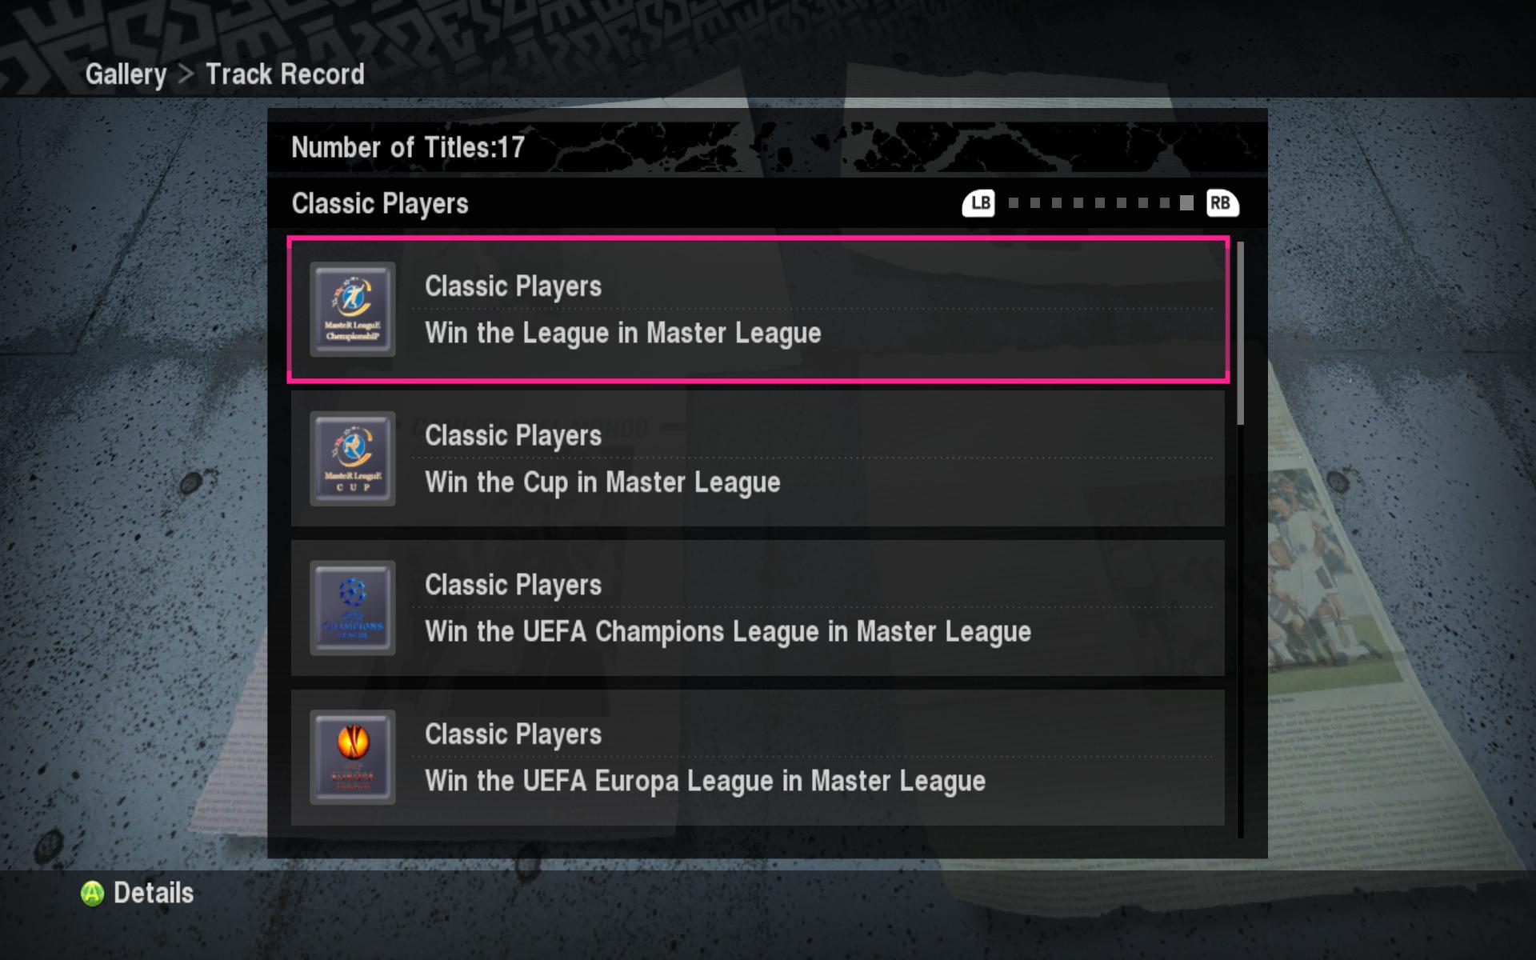Click the LB shoulder button icon
Screen dimensions: 1536x960
click(978, 203)
